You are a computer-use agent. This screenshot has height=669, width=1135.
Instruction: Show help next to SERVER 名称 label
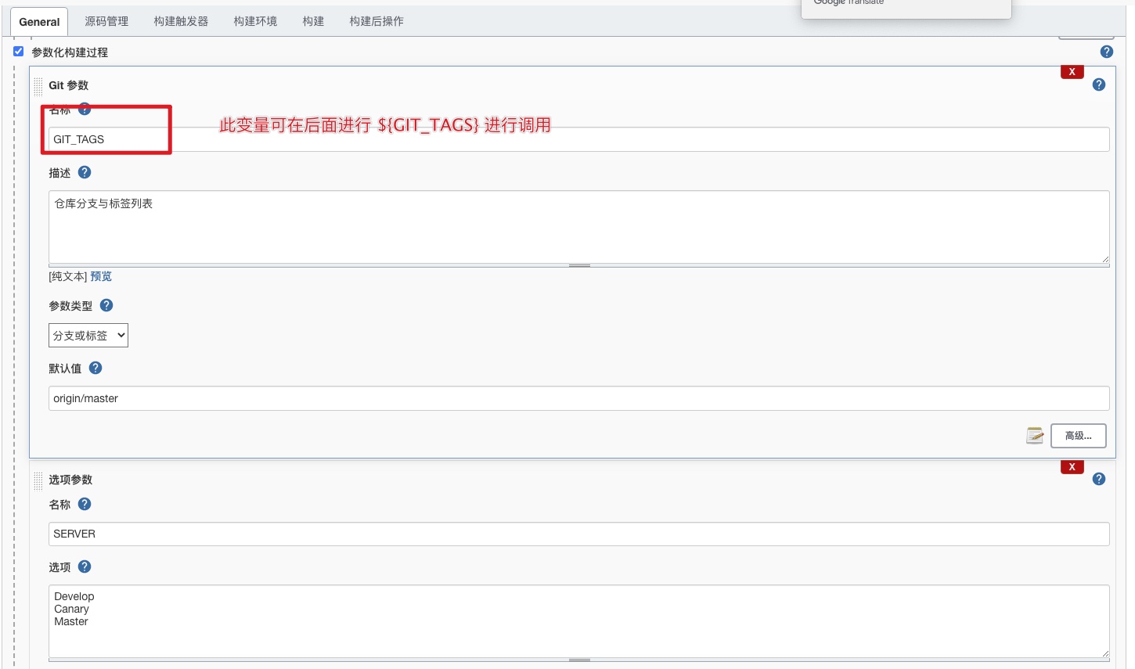85,504
